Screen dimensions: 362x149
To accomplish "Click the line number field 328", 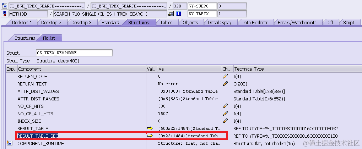I will pos(180,6).
